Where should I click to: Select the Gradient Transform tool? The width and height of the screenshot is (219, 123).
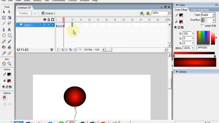tap(9, 17)
